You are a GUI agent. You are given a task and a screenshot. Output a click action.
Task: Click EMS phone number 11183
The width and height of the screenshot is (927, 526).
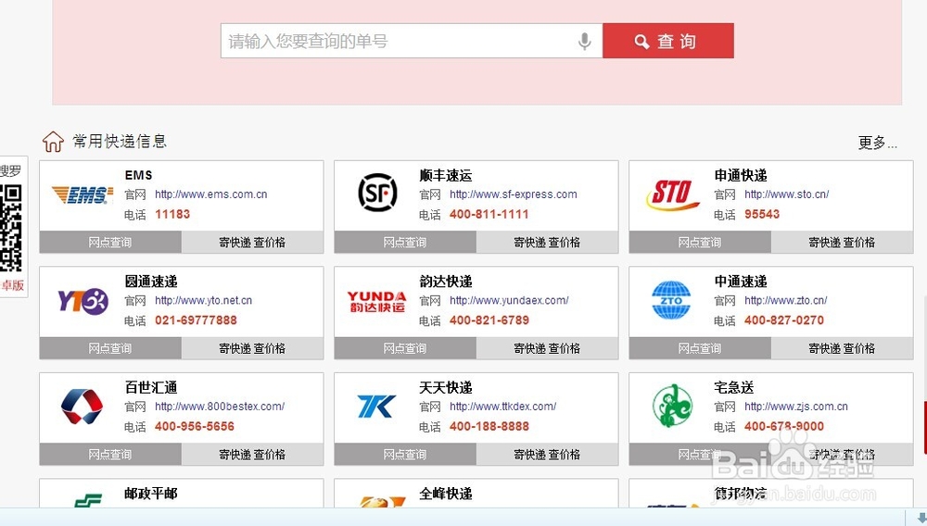click(172, 214)
